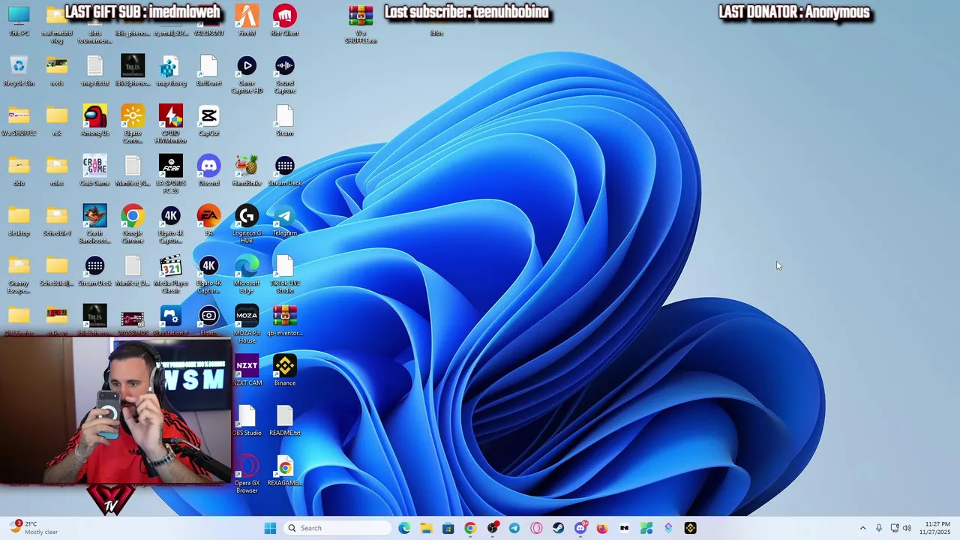This screenshot has height=540, width=960.
Task: Select the Binance desktop shortcut
Action: point(284,370)
